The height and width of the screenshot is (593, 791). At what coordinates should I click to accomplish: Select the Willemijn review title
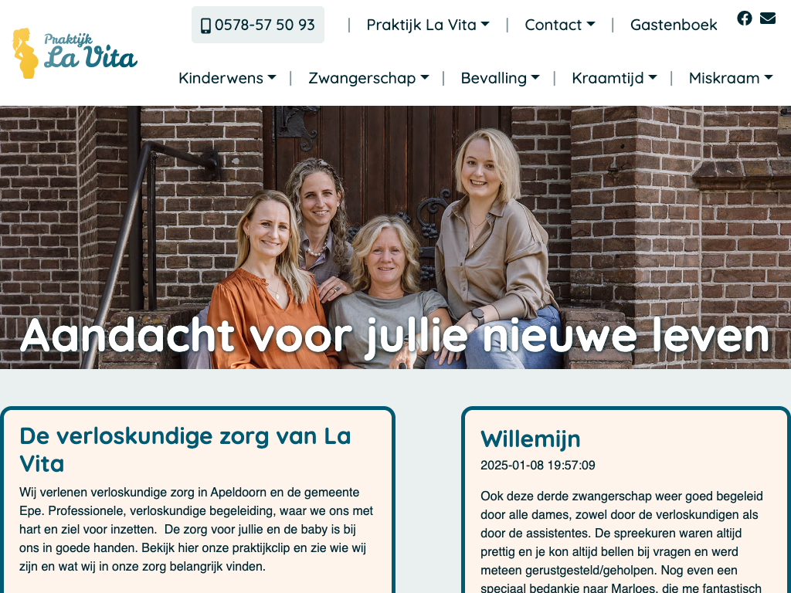(530, 439)
